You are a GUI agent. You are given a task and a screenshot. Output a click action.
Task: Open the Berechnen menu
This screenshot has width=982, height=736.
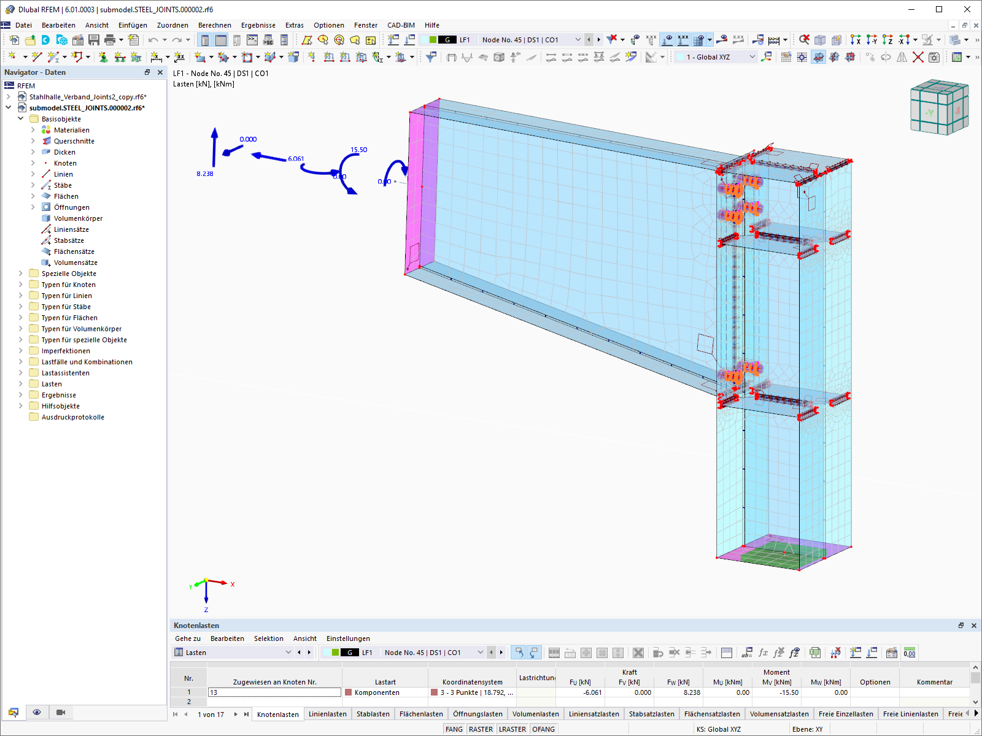point(215,25)
